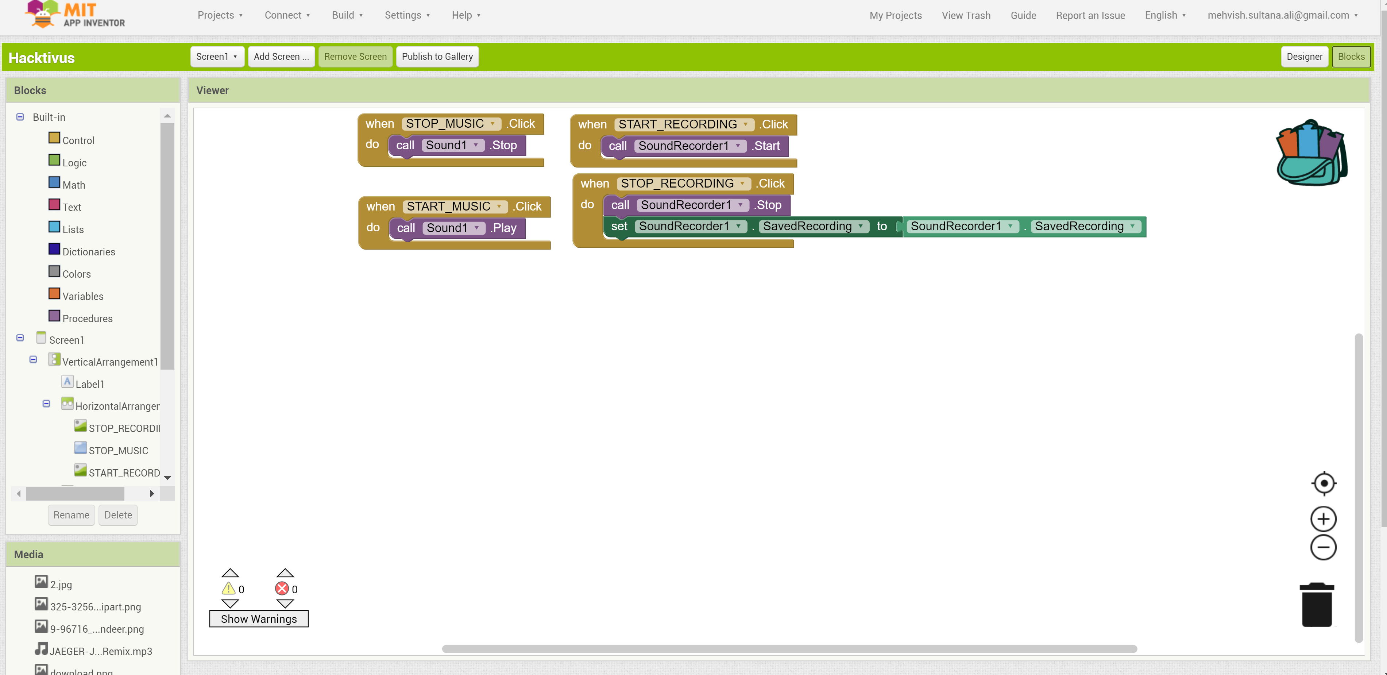Screen dimensions: 1387x675
Task: Zoom in with the plus icon
Action: pos(1324,519)
